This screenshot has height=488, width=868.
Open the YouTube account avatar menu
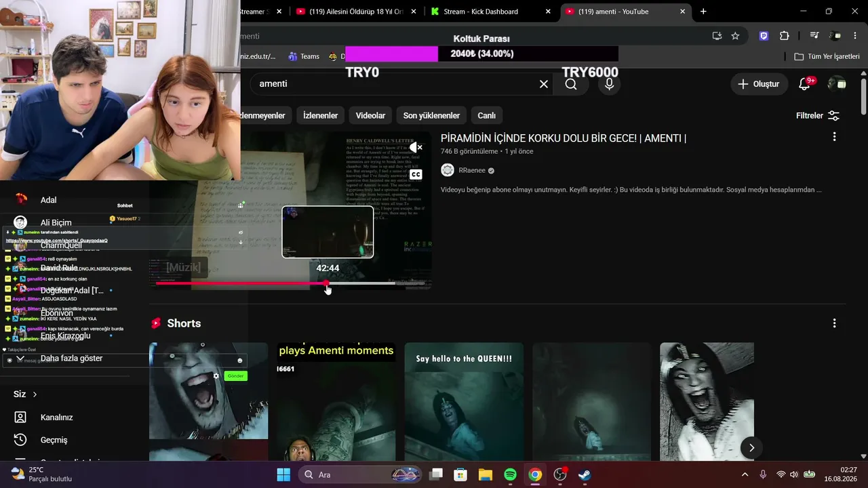[x=837, y=84]
